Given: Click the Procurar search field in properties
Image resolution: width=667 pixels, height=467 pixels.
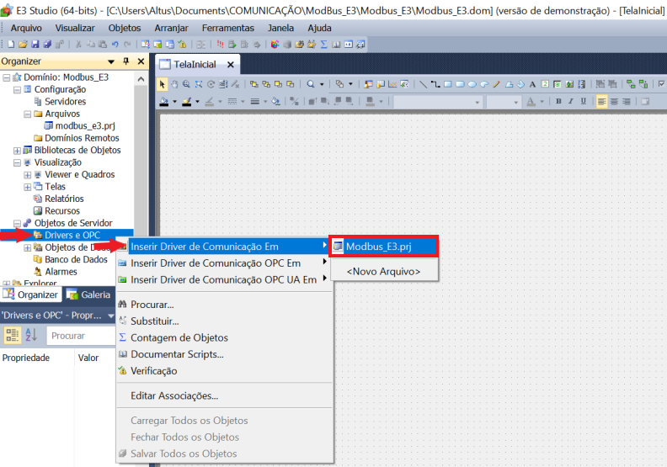Looking at the screenshot, I should 78,336.
